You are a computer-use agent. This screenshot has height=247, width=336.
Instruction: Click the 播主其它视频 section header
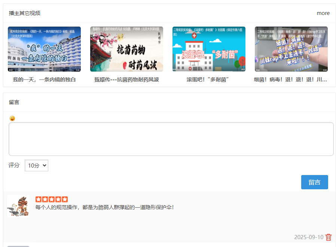click(24, 13)
